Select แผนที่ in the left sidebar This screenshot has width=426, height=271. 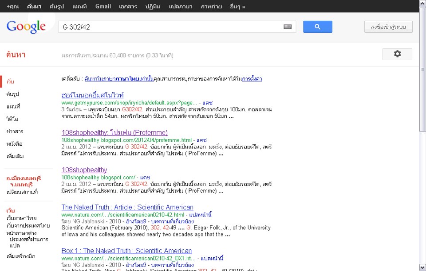[13, 107]
